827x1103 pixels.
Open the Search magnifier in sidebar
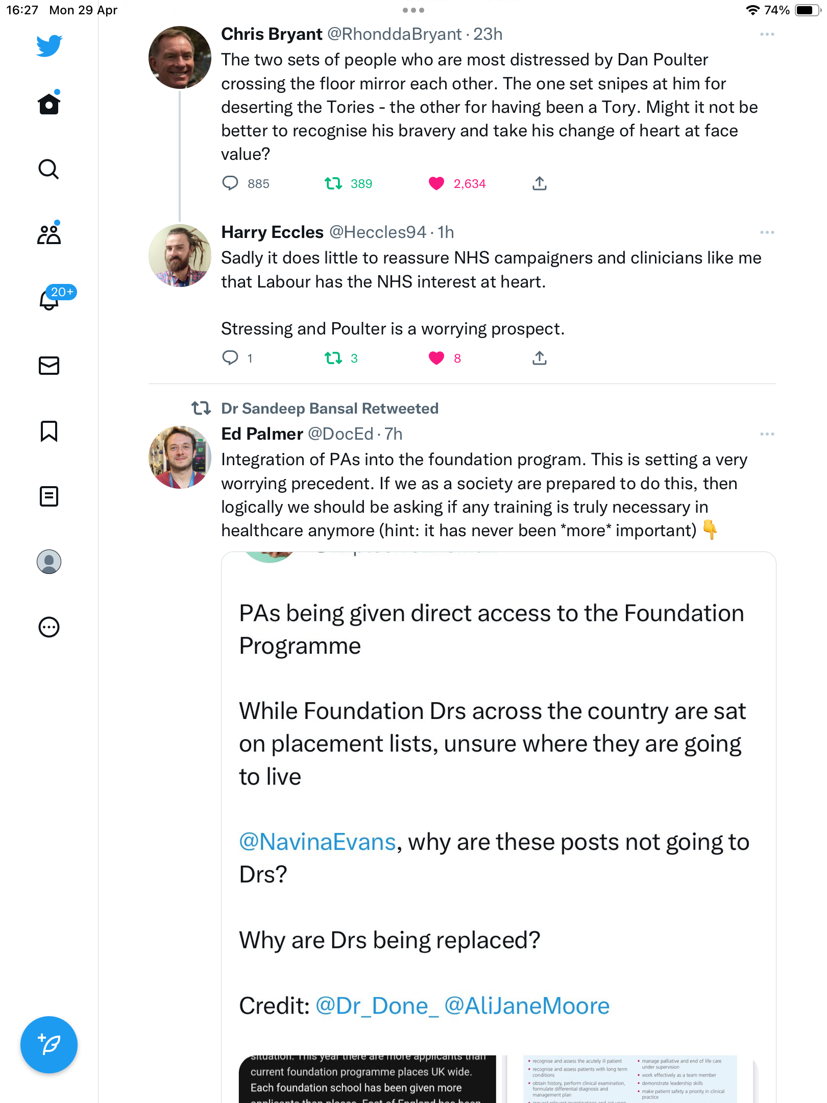click(x=49, y=169)
